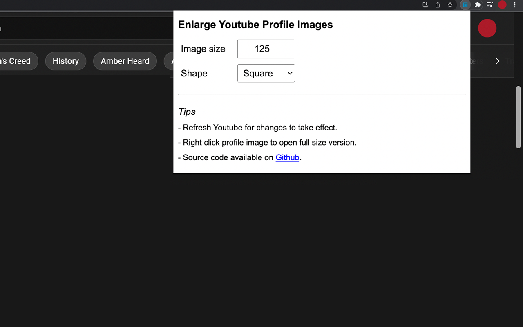The height and width of the screenshot is (327, 523).
Task: Open the Chrome three-dot menu
Action: [x=514, y=5]
